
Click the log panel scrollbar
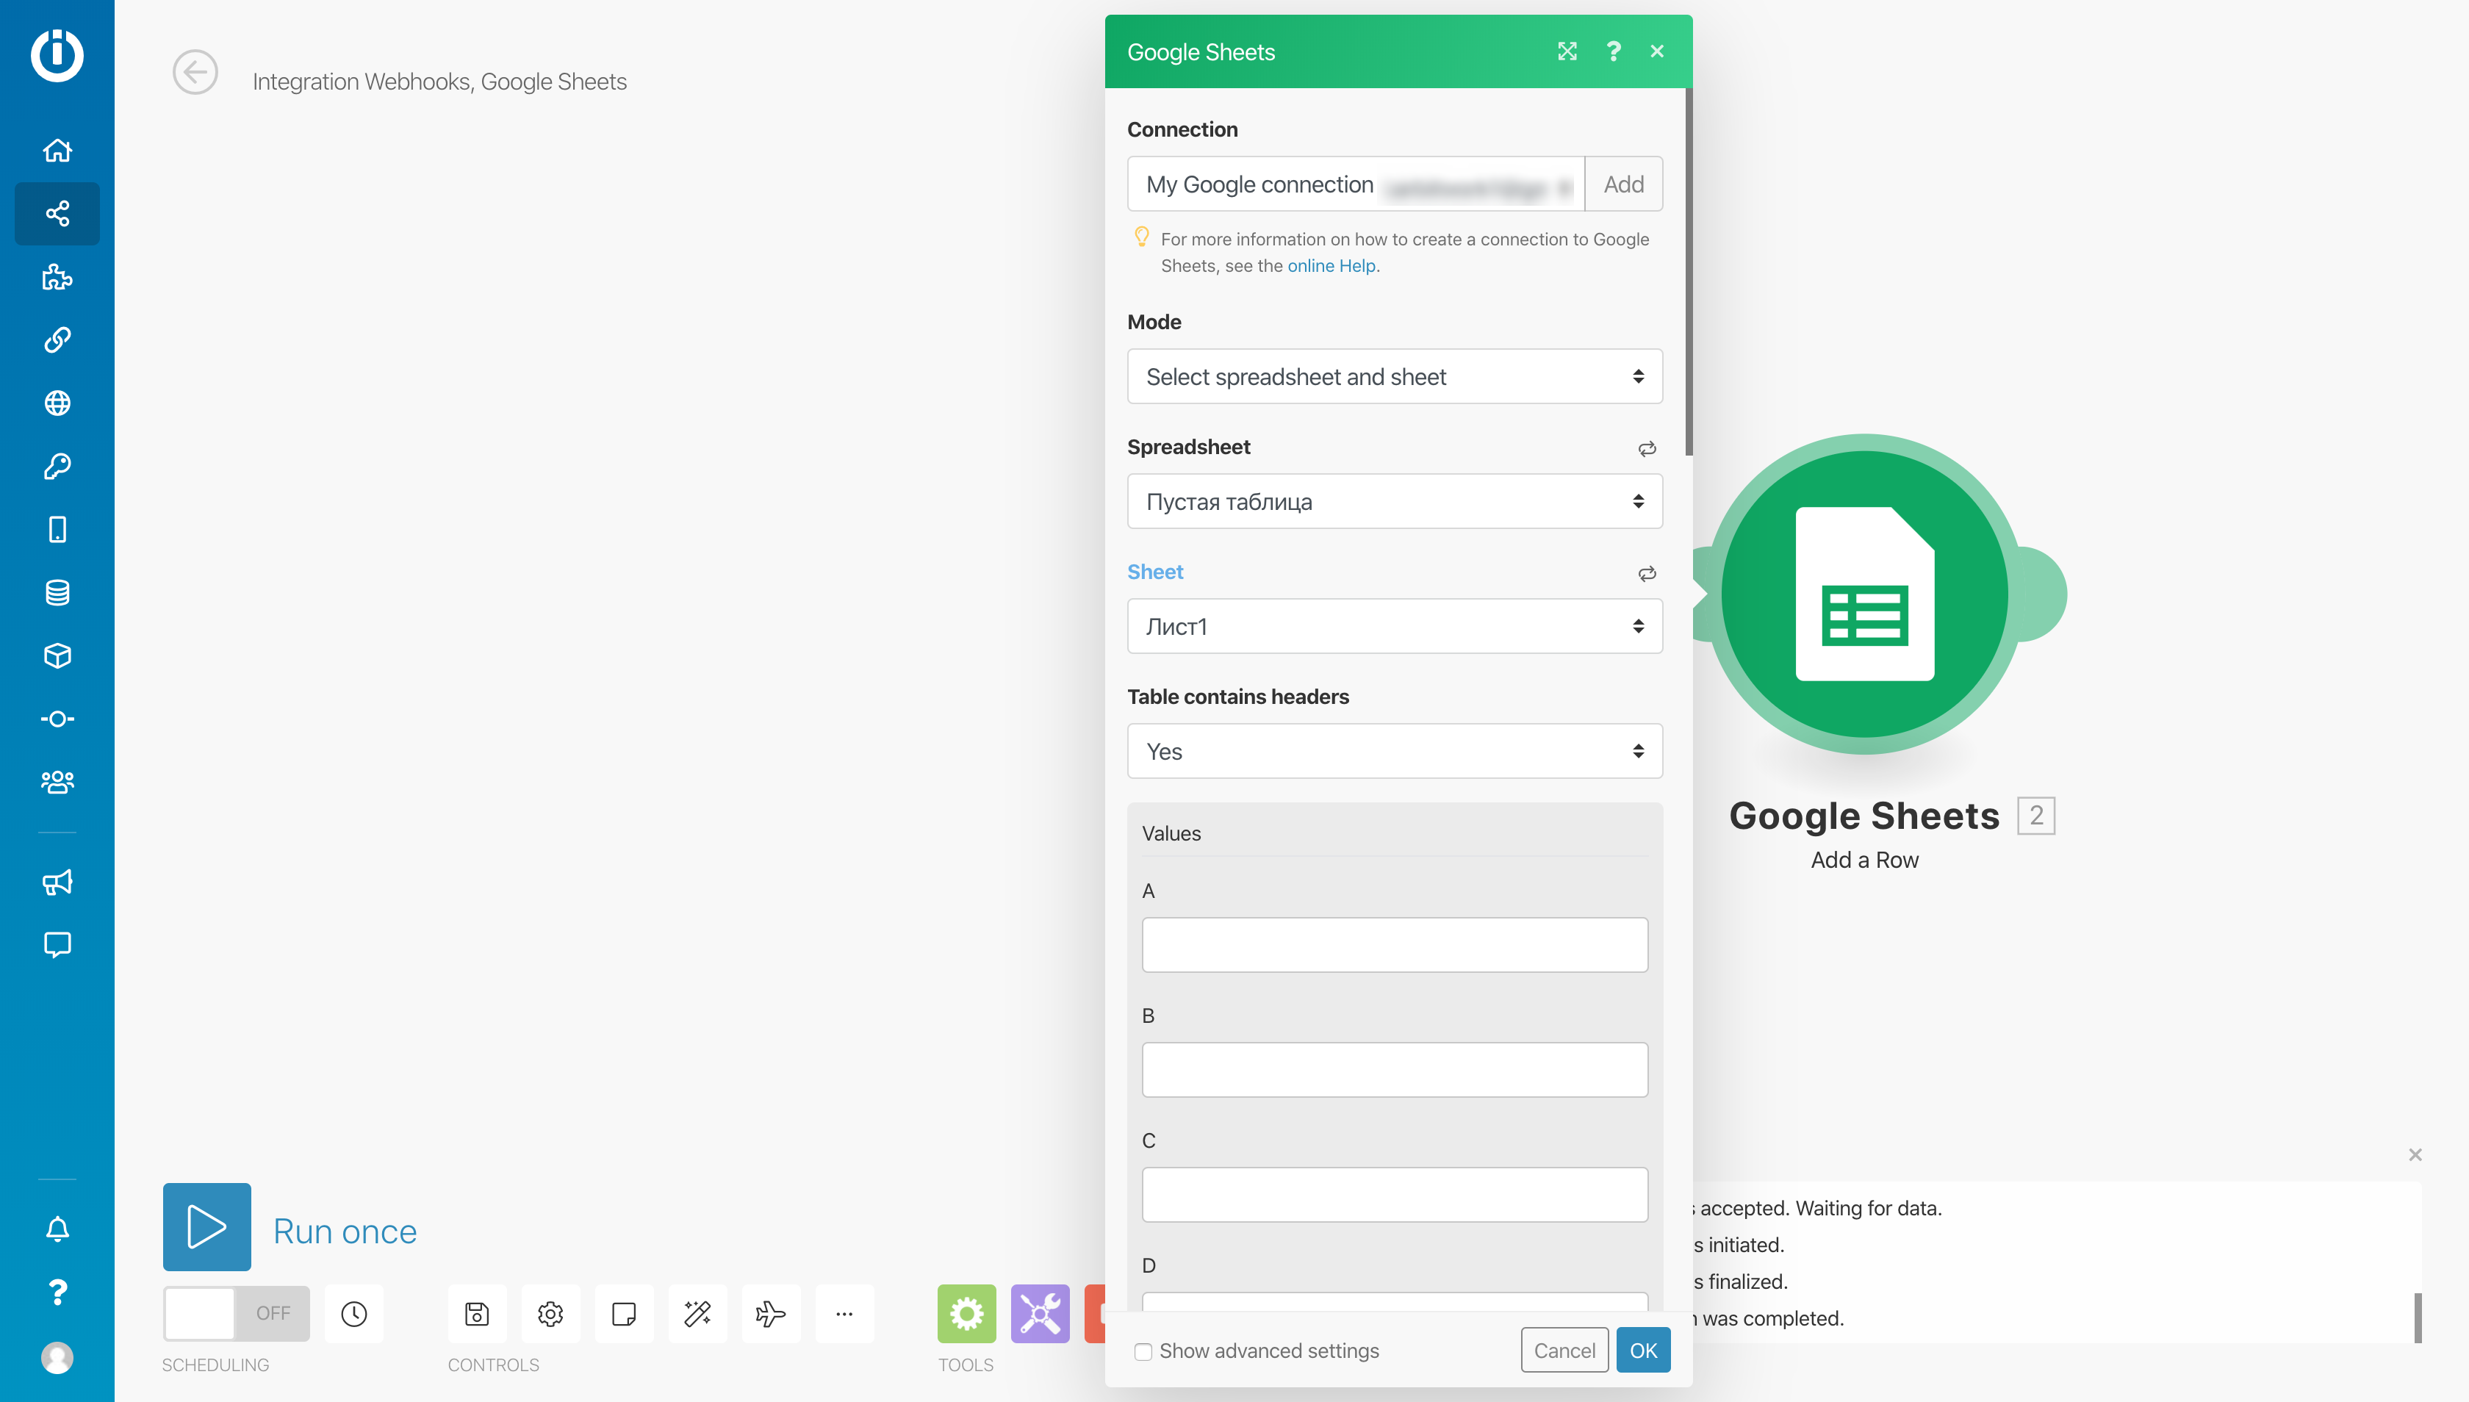[2417, 1317]
